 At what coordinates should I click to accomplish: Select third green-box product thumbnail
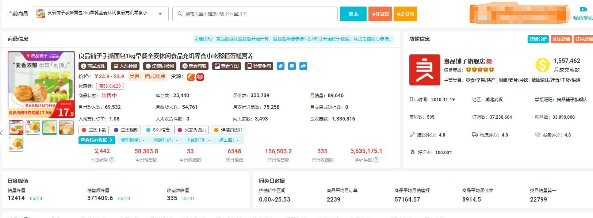(x=50, y=127)
